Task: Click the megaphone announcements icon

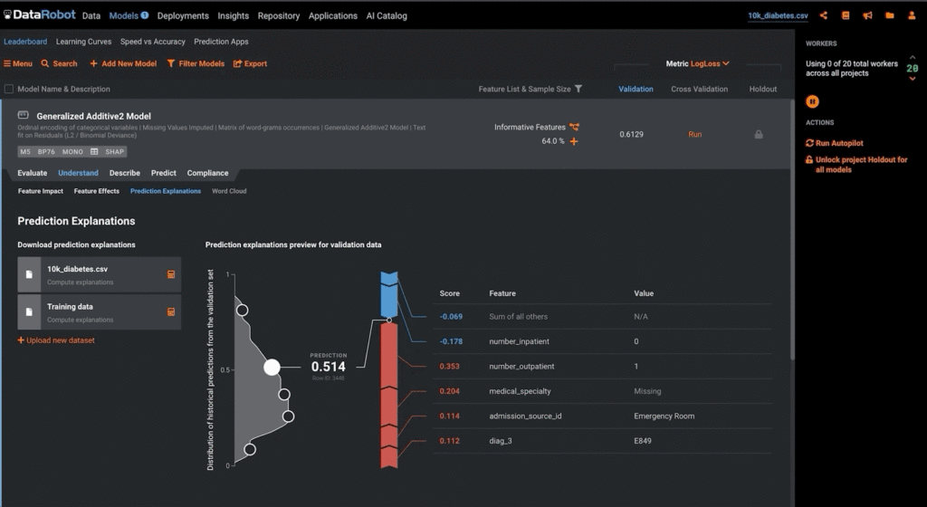Action: (x=867, y=15)
